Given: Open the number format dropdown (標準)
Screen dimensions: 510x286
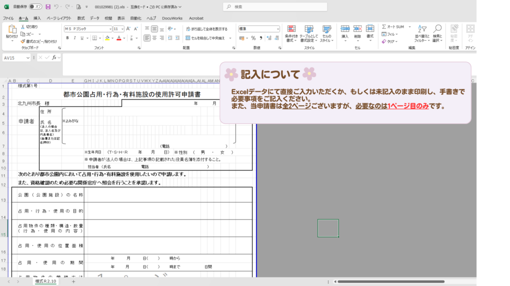Looking at the screenshot, I should (x=277, y=29).
